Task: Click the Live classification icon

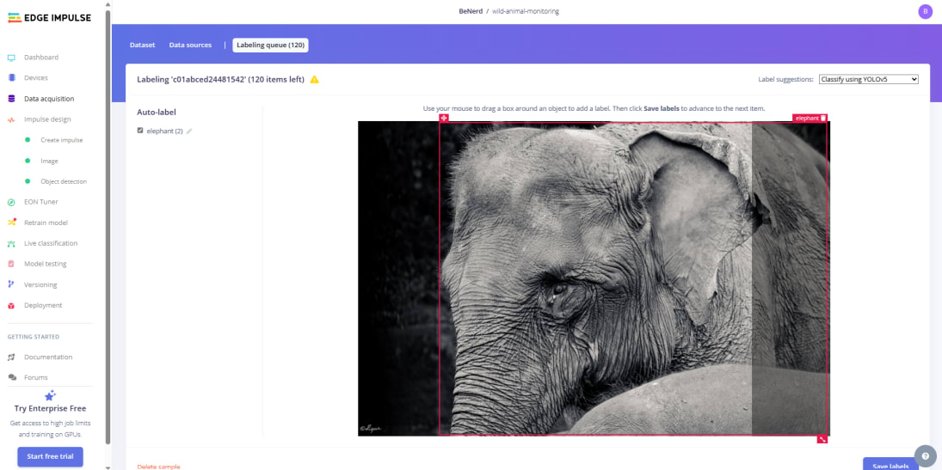Action: (x=11, y=243)
